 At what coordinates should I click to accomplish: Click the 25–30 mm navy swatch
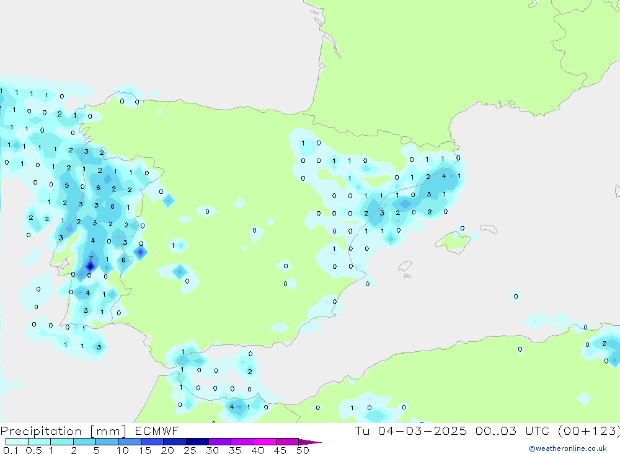[197, 442]
